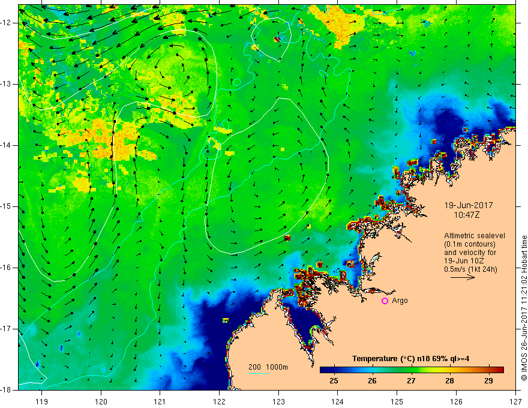Click latitude axis label -14
Image resolution: width=528 pixels, height=408 pixels.
click(6, 145)
